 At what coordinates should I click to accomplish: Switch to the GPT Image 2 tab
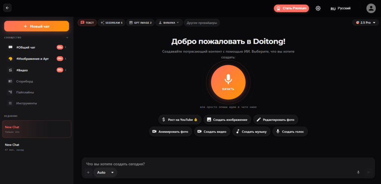(140, 23)
